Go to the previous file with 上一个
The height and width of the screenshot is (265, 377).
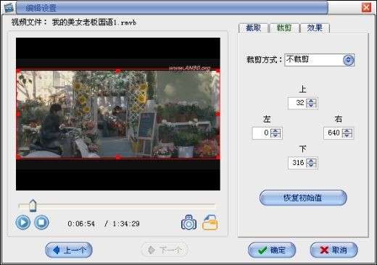[x=69, y=250]
